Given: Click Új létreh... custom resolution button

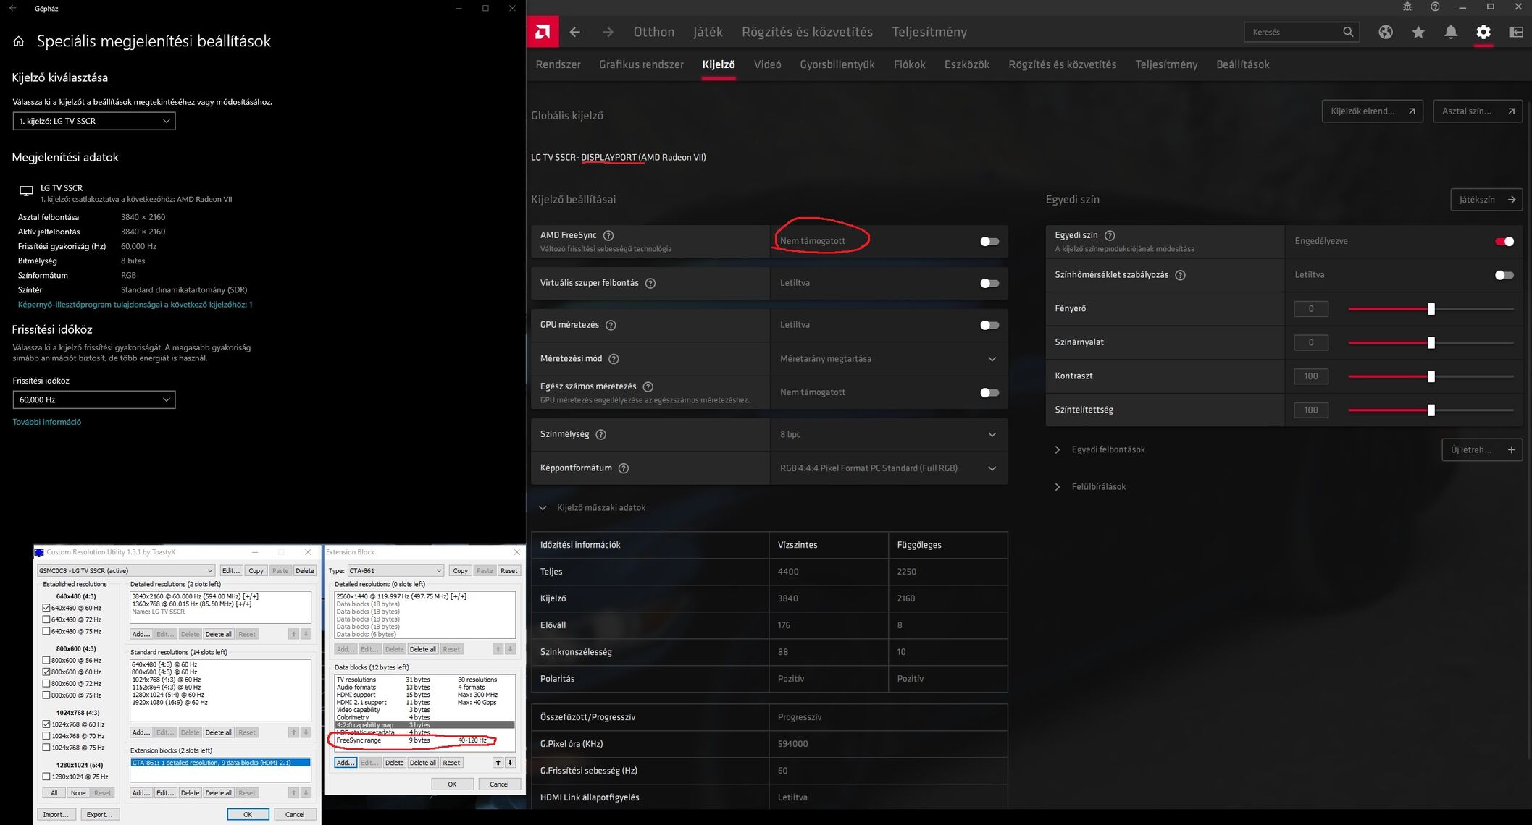Looking at the screenshot, I should point(1482,450).
